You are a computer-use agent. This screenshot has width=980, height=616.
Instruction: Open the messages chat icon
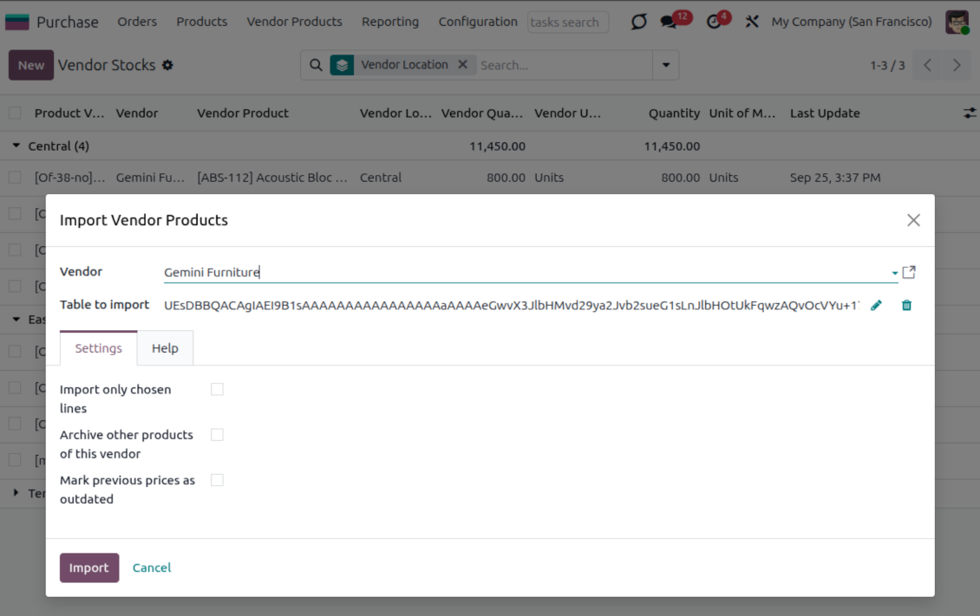669,22
